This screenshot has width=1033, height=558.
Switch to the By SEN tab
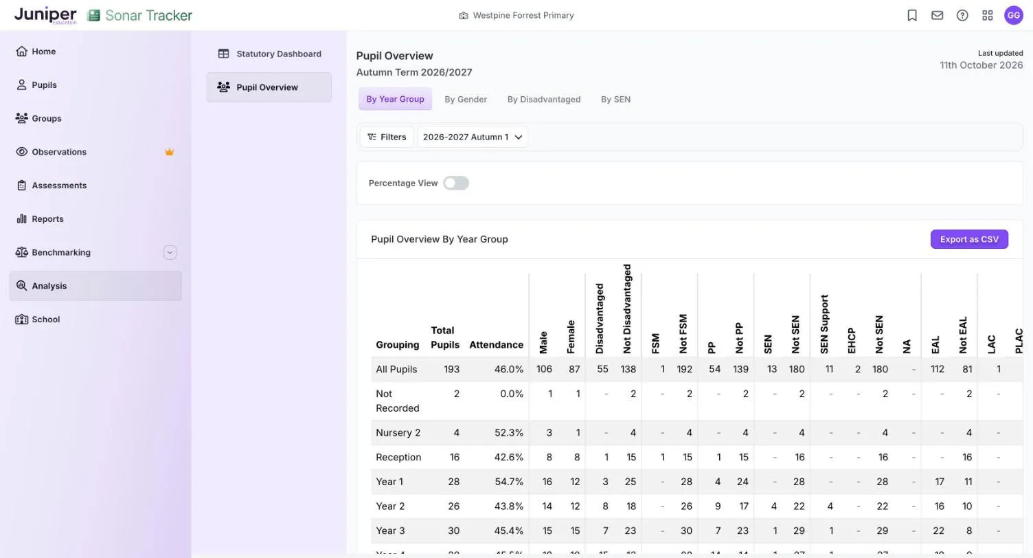[615, 99]
